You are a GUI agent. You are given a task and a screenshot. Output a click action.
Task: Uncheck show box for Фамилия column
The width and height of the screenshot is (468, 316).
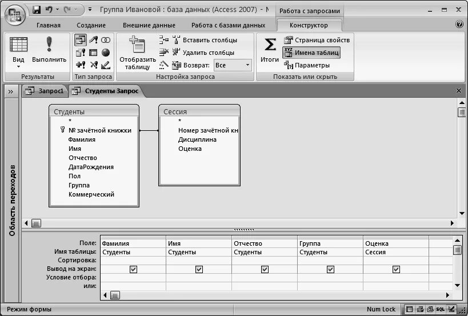pyautogui.click(x=133, y=269)
